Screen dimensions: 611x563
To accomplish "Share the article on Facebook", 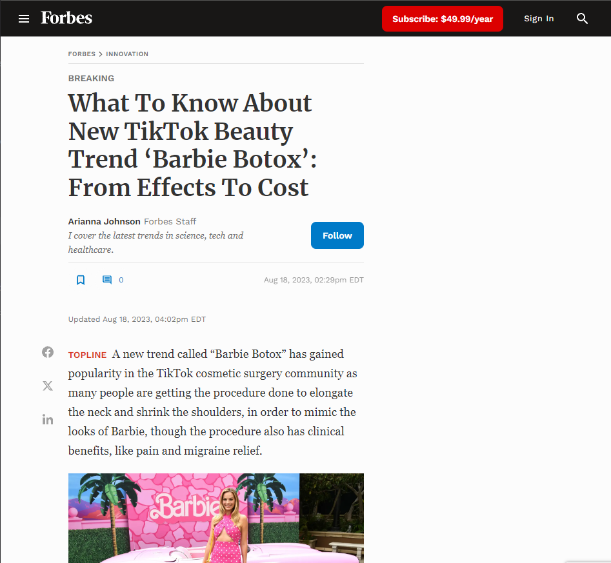I will [48, 352].
